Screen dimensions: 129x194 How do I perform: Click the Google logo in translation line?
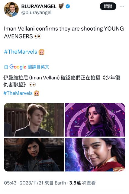click(18, 67)
